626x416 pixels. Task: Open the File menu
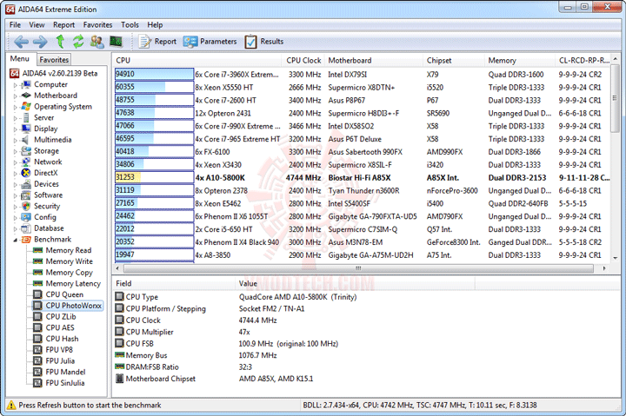click(x=15, y=24)
